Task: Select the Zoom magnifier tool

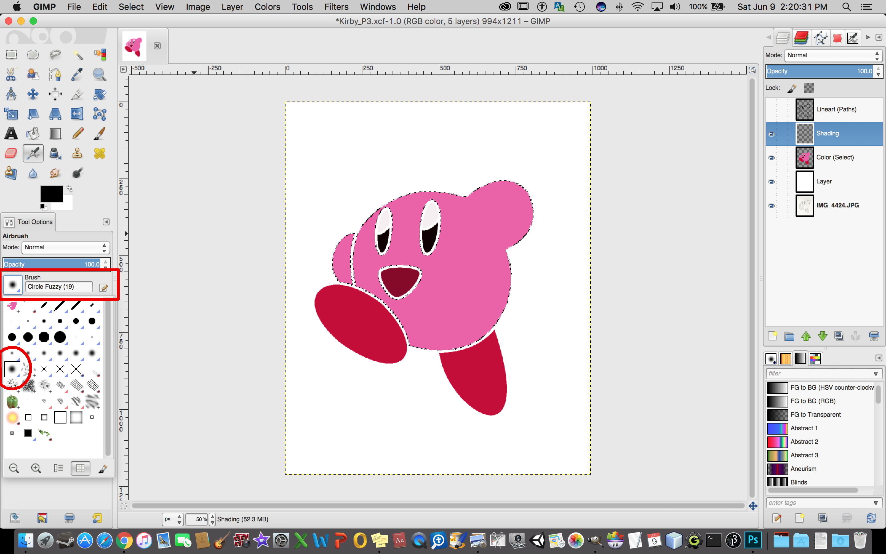Action: coord(99,74)
